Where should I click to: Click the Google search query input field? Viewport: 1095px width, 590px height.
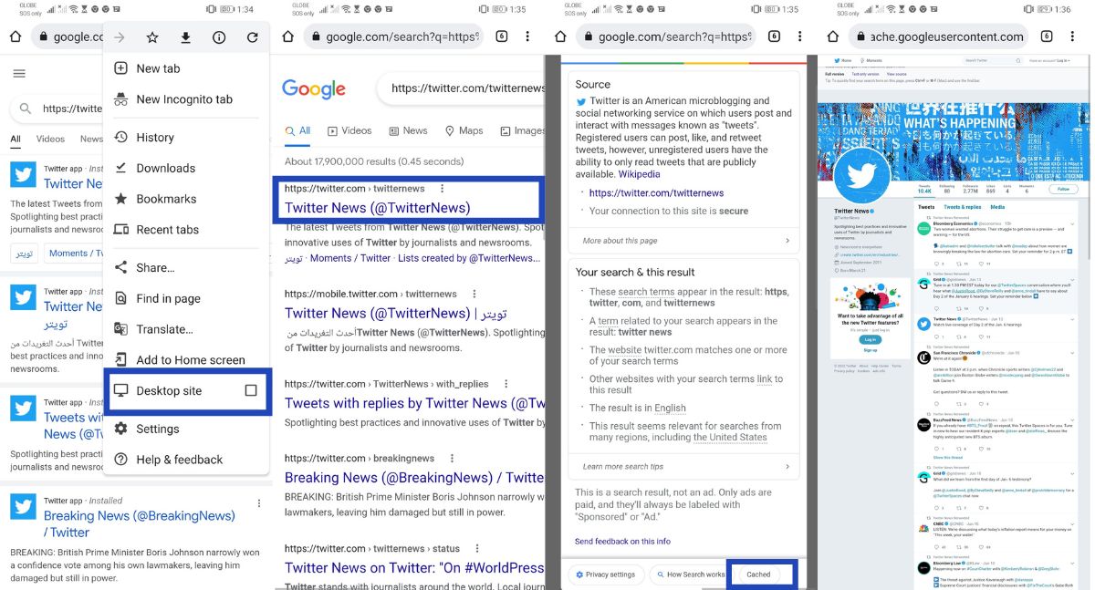pos(465,88)
